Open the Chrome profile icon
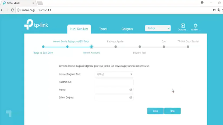The image size is (223, 125). pyautogui.click(x=202, y=3)
